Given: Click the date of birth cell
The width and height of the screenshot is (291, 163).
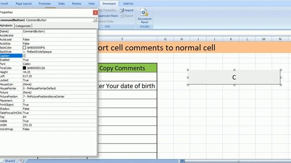Looking at the screenshot, I should coord(127,86).
